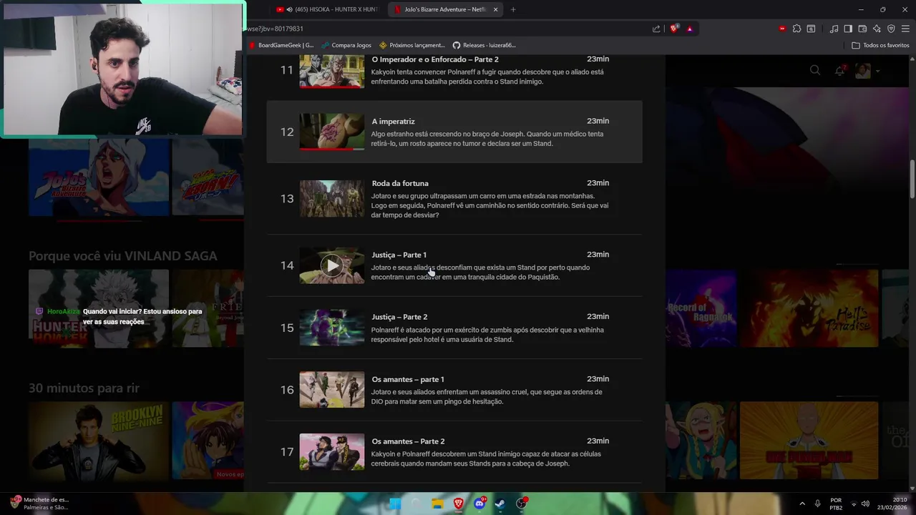Open the taskbar volume speaker icon

tap(865, 504)
